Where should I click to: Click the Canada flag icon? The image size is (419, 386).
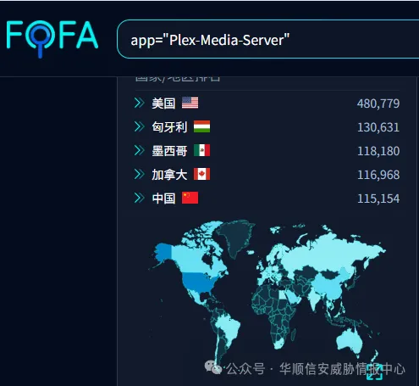click(x=201, y=174)
